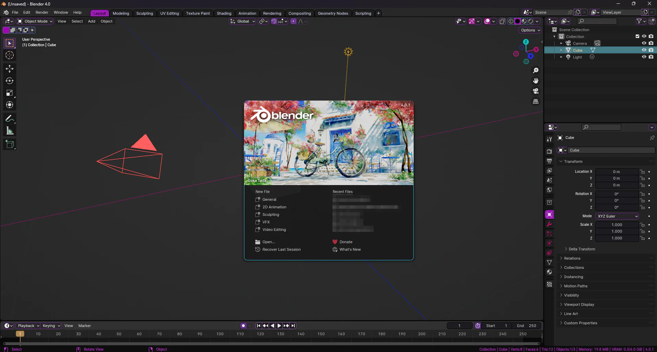
Task: Open the Modifiers wrench tab
Action: click(549, 224)
